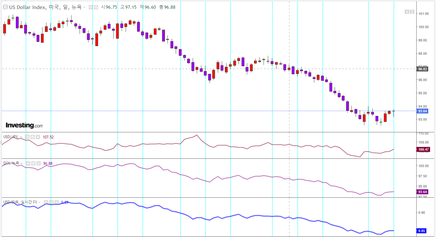Click the DXY legend value 96.88

click(47, 164)
